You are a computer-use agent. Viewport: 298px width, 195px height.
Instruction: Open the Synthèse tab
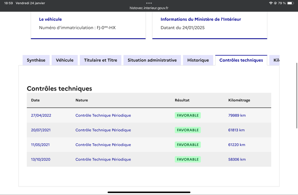[36, 60]
